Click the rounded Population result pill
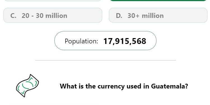The height and width of the screenshot is (105, 210). 105,41
